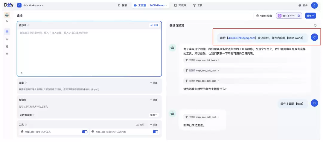Click 添加 in the 工具 section
The image size is (323, 142).
[x=154, y=125]
